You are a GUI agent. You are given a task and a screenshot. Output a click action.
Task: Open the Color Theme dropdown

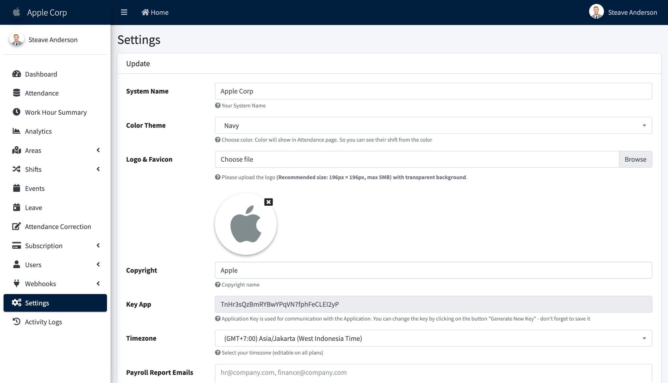[x=433, y=125]
